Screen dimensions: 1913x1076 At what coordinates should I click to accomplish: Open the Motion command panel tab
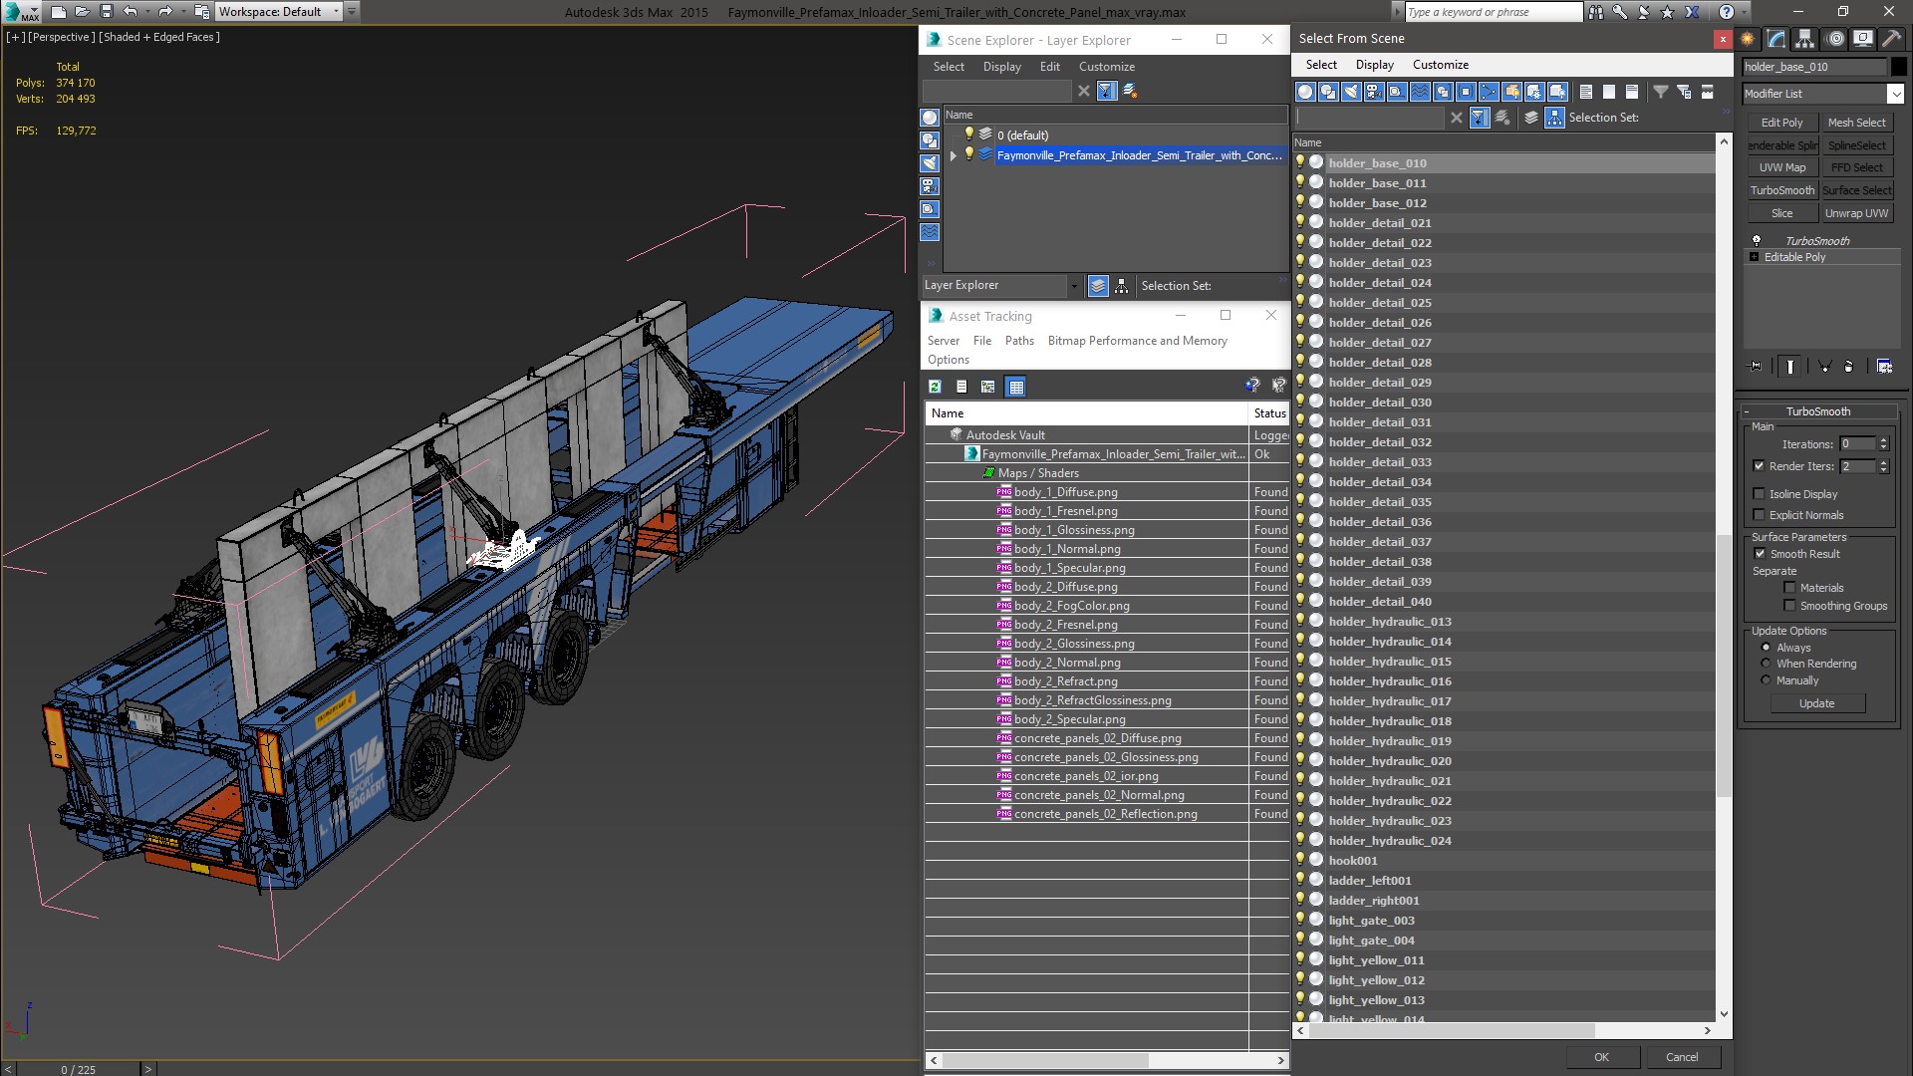1835,39
